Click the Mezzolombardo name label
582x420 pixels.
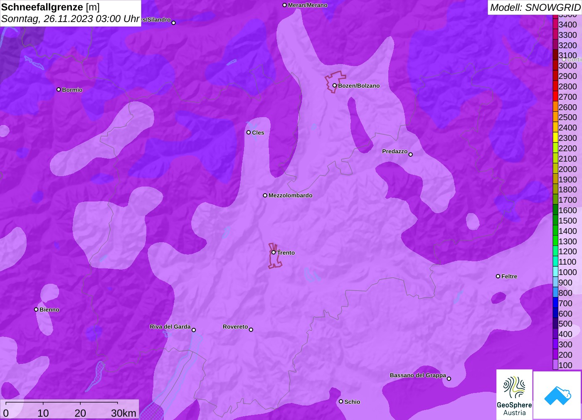pyautogui.click(x=290, y=195)
